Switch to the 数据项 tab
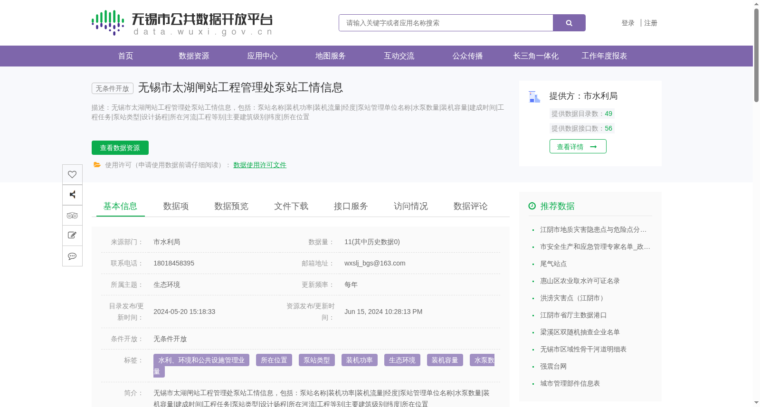This screenshot has width=760, height=407. click(176, 206)
